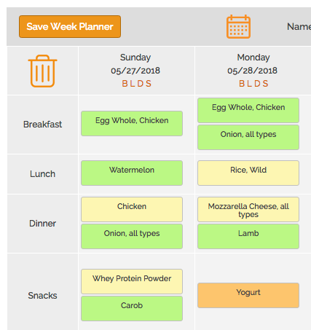Click the Carob snack card

coord(132,308)
